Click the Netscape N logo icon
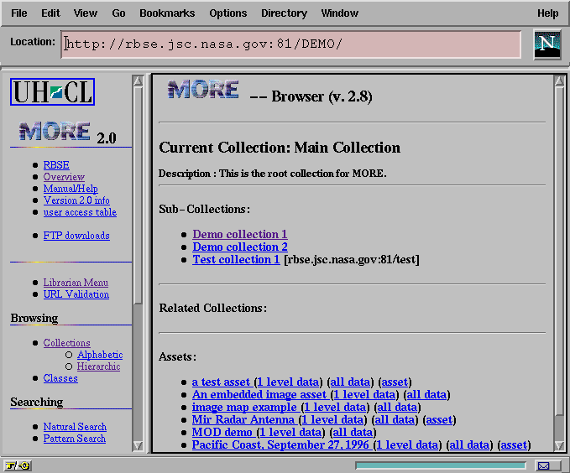This screenshot has height=473, width=570. (547, 44)
